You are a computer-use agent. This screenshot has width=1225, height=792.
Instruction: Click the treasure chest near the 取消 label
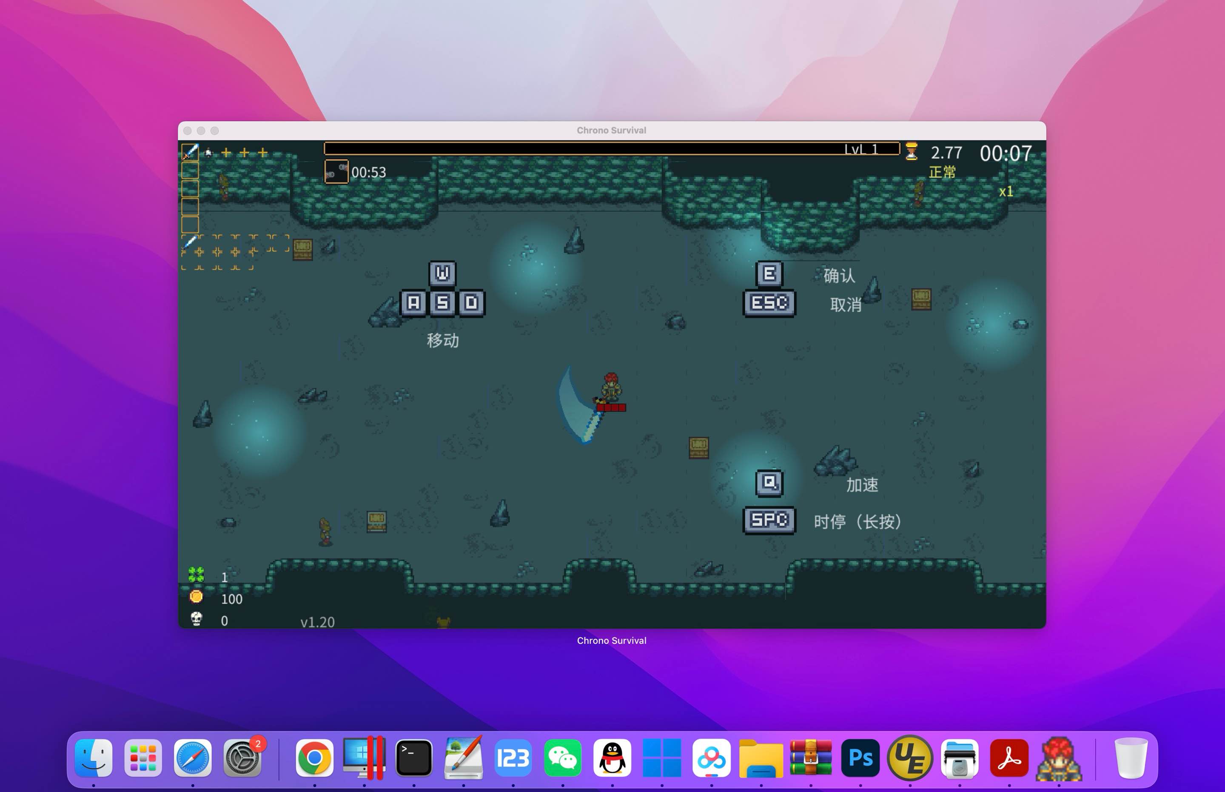pyautogui.click(x=921, y=299)
